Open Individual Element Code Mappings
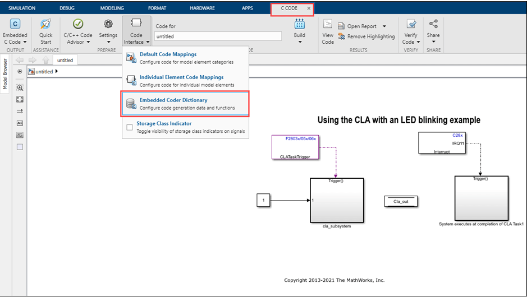The height and width of the screenshot is (297, 527). tap(186, 81)
